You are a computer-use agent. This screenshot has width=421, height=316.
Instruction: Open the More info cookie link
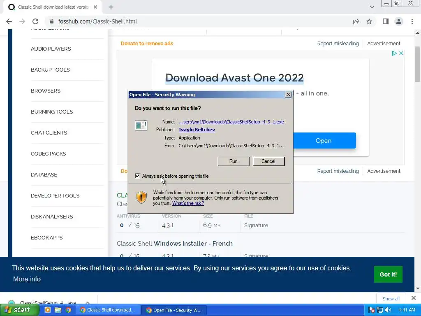pyautogui.click(x=27, y=279)
